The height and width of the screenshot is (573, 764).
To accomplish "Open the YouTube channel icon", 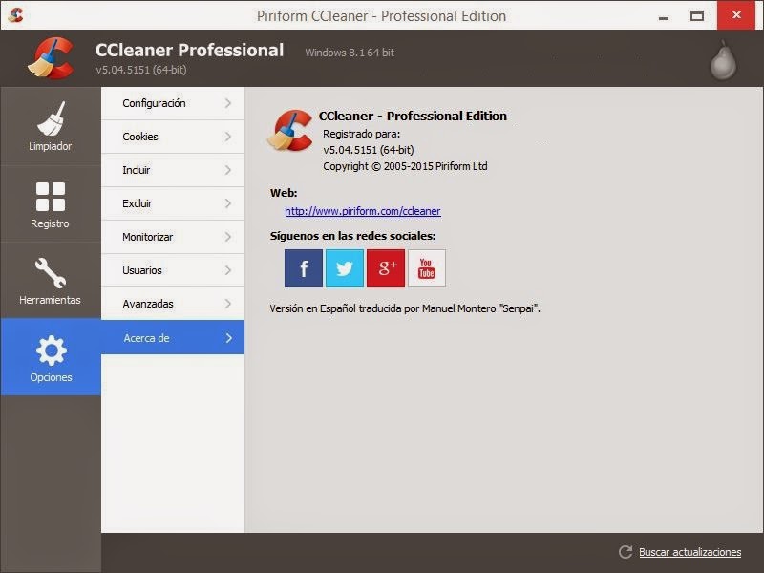I will [x=427, y=268].
